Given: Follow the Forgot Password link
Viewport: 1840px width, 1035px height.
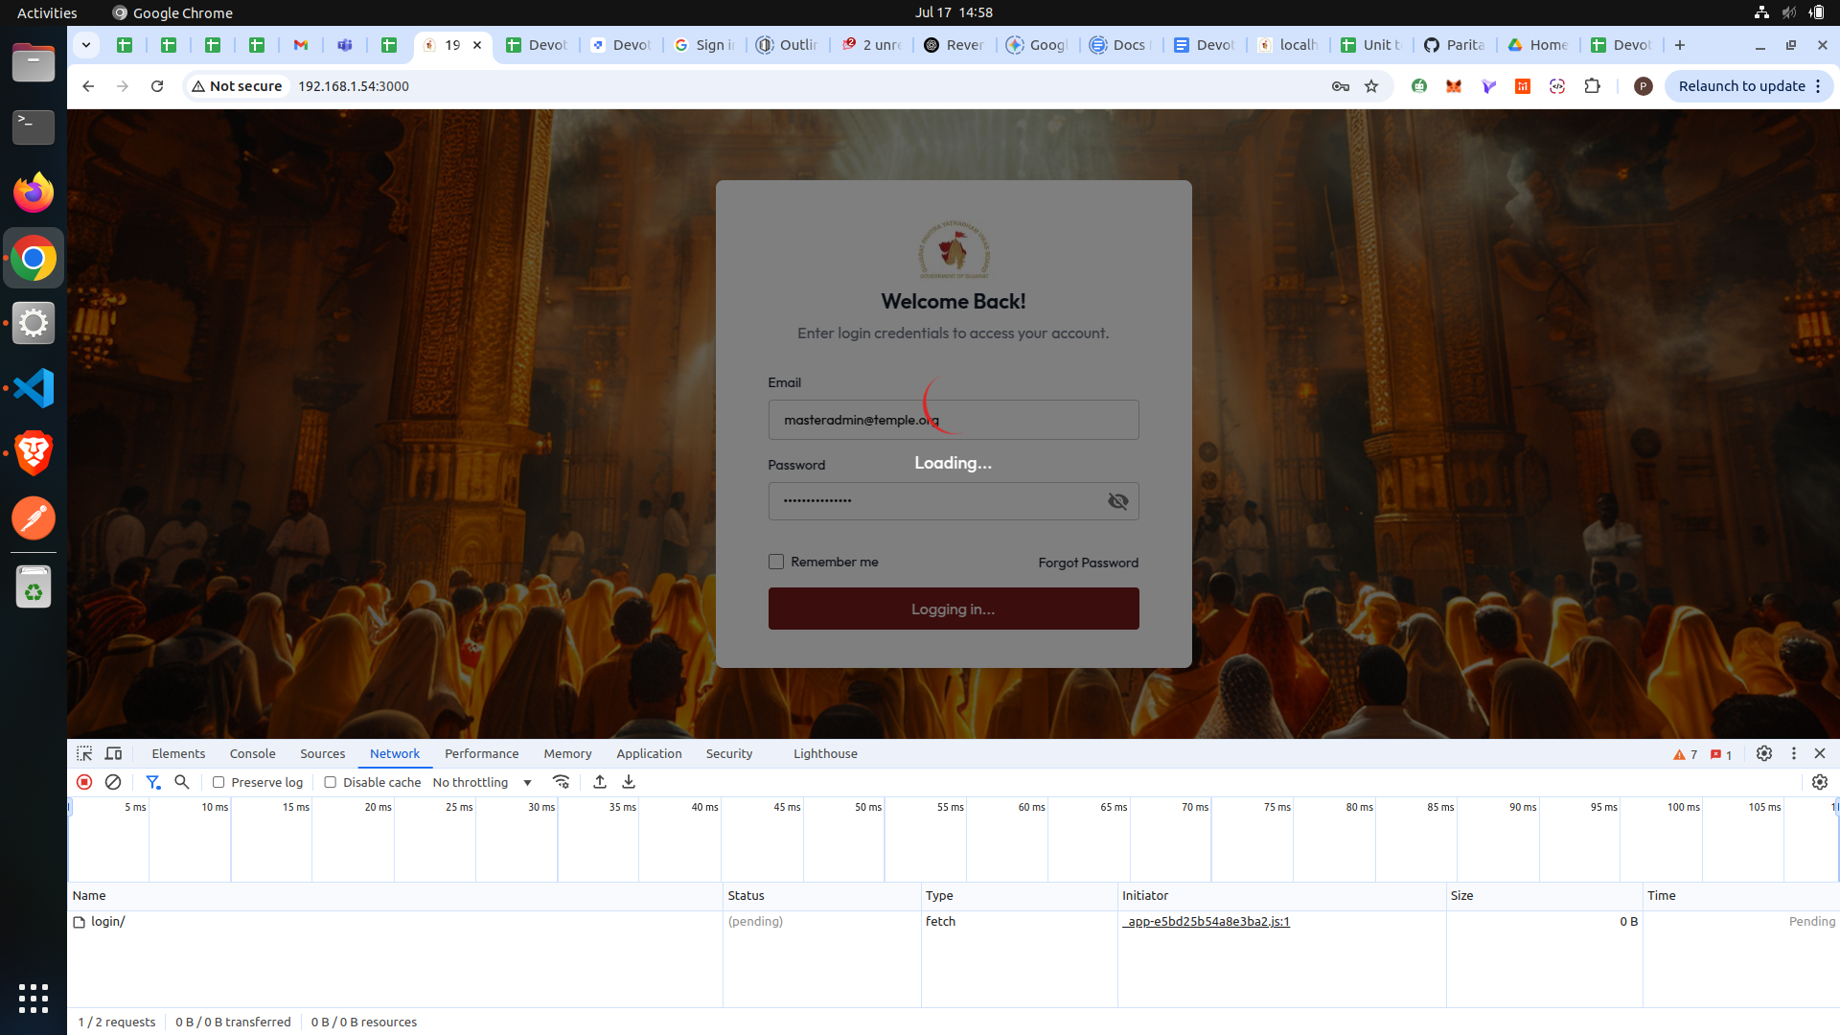Looking at the screenshot, I should point(1088,563).
